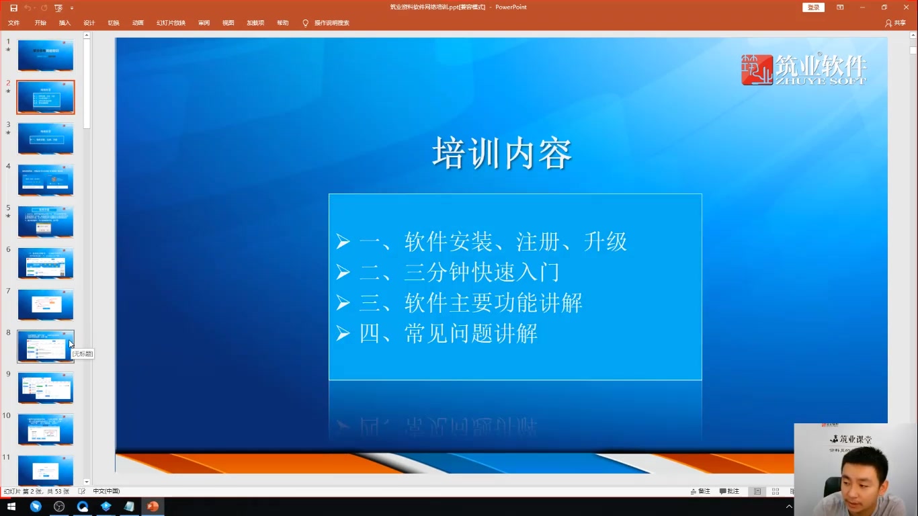Screen dimensions: 918x516
Task: Select slide 4 thumbnail in the panel
Action: coord(46,180)
